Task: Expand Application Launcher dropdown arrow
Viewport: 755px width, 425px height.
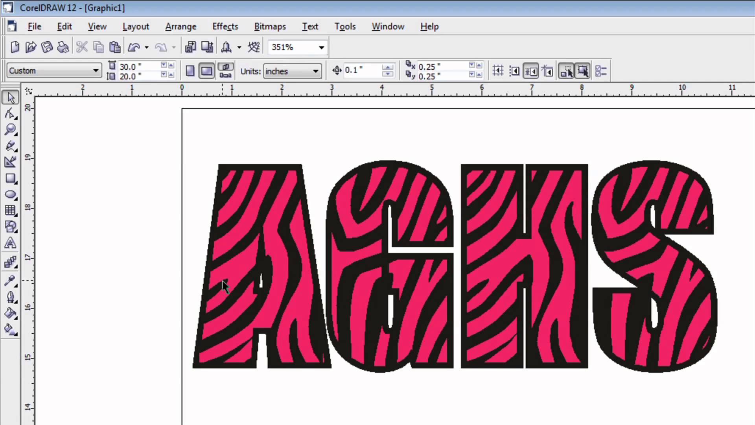Action: pyautogui.click(x=239, y=48)
